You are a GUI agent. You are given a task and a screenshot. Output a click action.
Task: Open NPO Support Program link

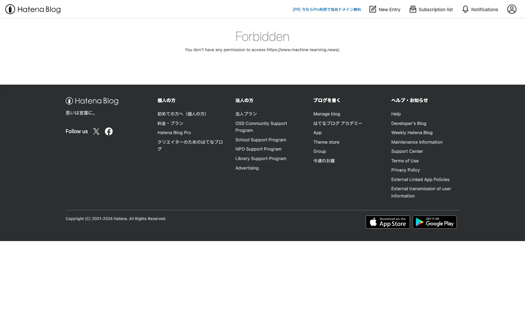click(x=259, y=149)
